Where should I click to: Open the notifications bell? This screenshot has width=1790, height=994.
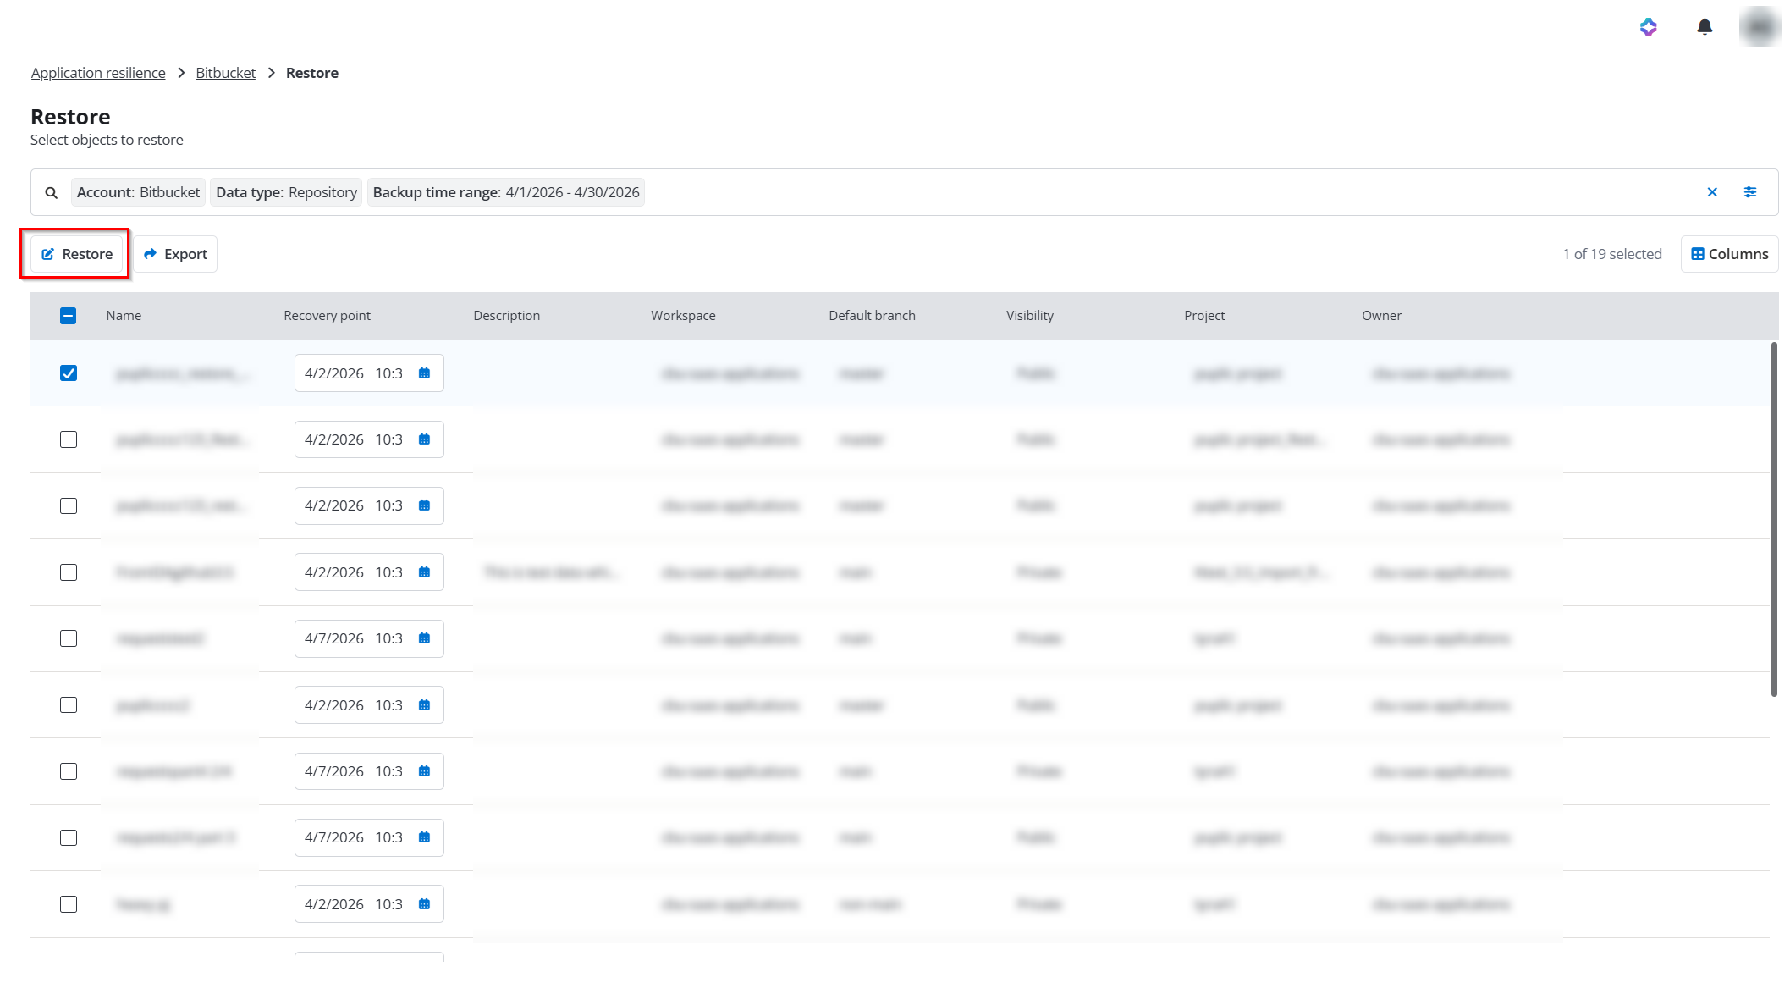[1705, 27]
